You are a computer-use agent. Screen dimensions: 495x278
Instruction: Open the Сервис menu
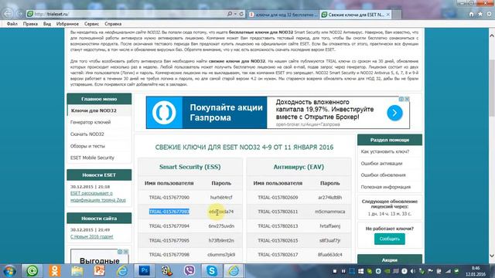tap(91, 24)
